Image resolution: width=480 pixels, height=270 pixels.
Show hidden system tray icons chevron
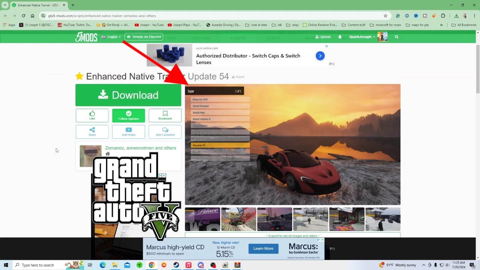(x=424, y=265)
